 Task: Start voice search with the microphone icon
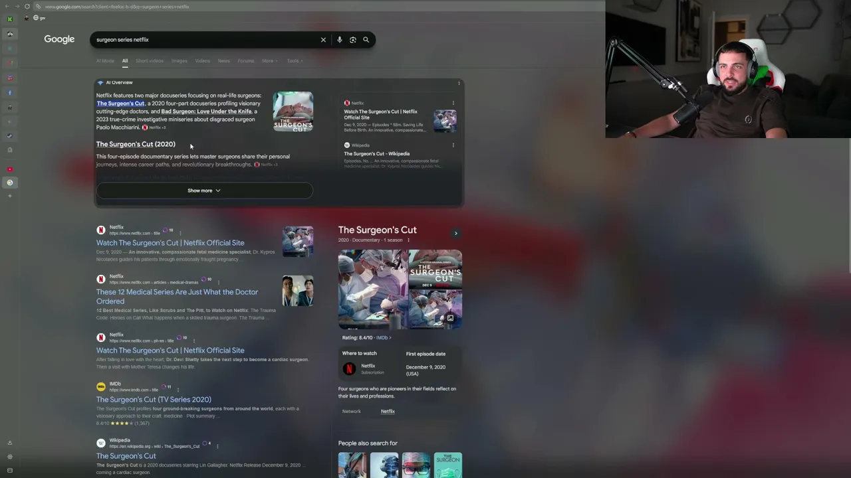[x=339, y=40]
